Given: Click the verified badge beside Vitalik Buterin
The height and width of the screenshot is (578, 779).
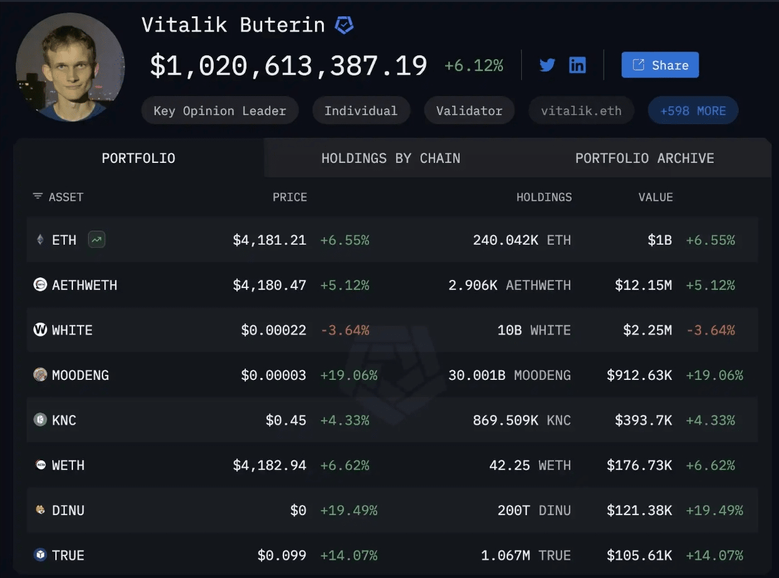Looking at the screenshot, I should tap(344, 25).
